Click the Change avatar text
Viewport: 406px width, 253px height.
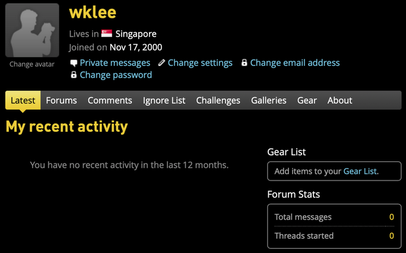click(x=32, y=65)
